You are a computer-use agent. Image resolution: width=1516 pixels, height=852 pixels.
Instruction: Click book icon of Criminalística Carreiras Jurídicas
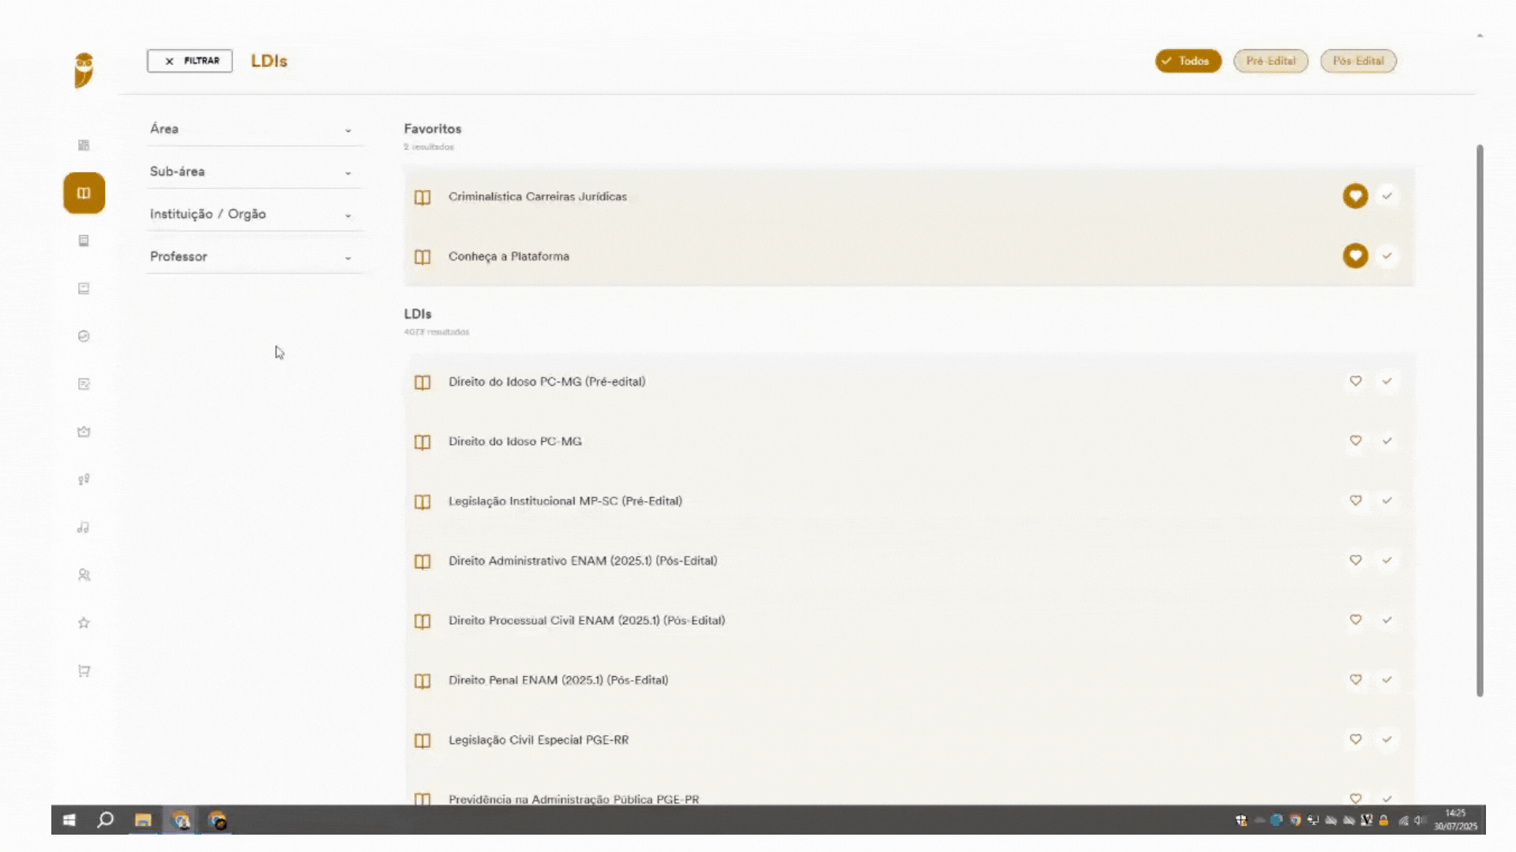tap(422, 197)
